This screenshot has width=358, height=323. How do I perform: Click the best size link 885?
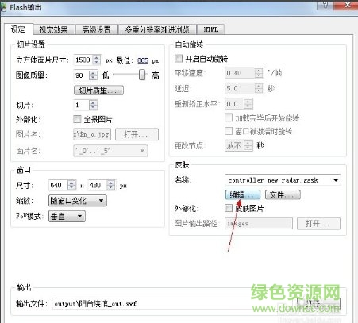pyautogui.click(x=143, y=60)
